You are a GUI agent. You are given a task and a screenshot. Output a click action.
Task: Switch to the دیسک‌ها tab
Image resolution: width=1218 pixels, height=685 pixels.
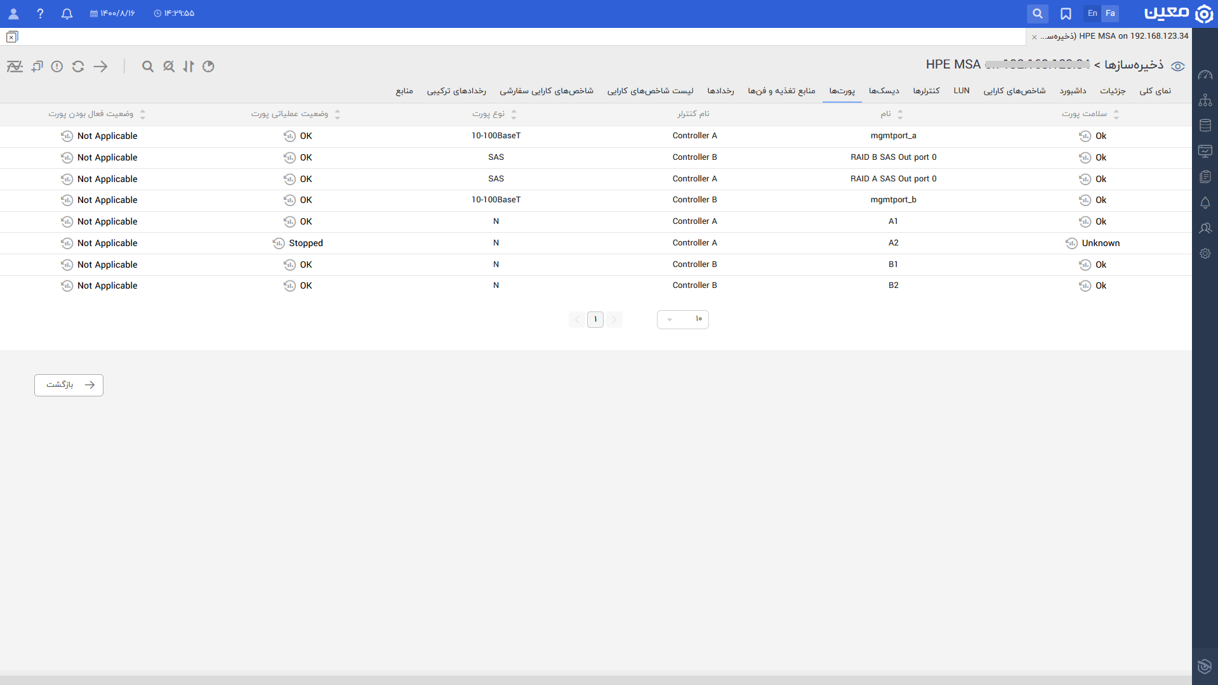[884, 91]
